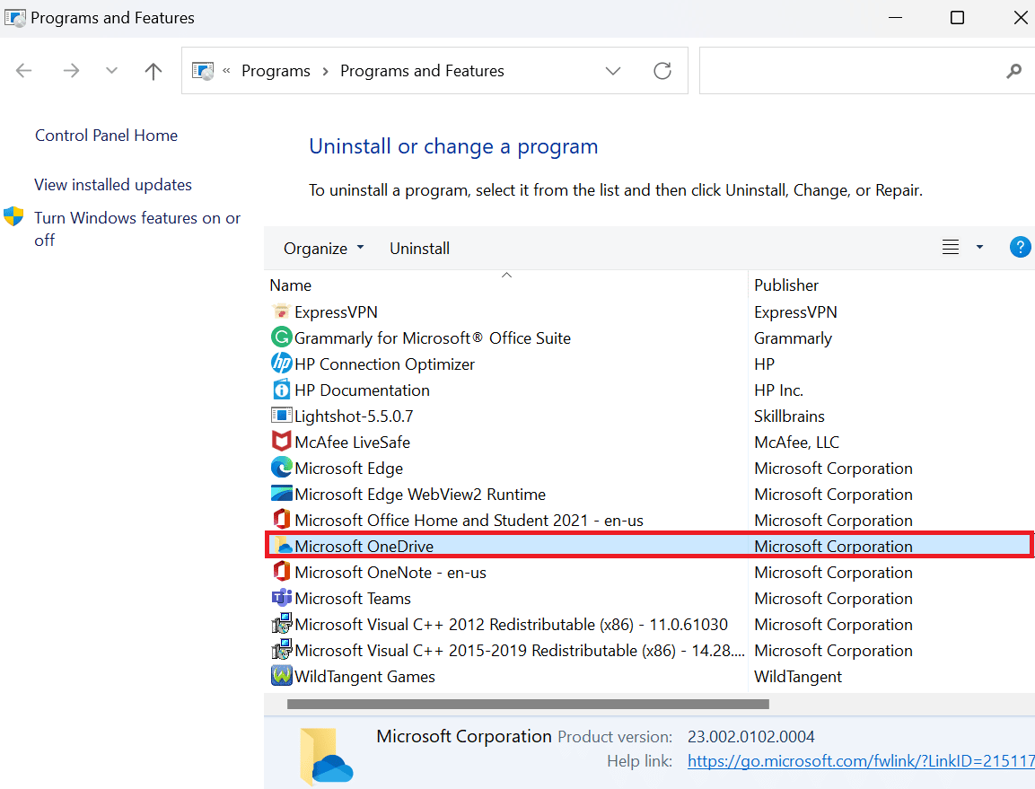Select HP Connection Optimizer name

coord(385,364)
